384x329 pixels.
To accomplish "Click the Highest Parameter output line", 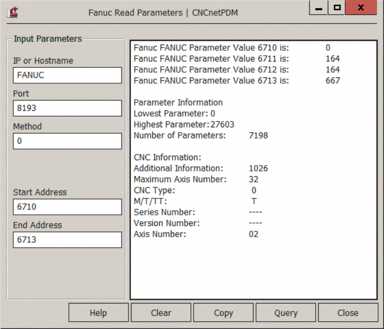I will click(184, 124).
